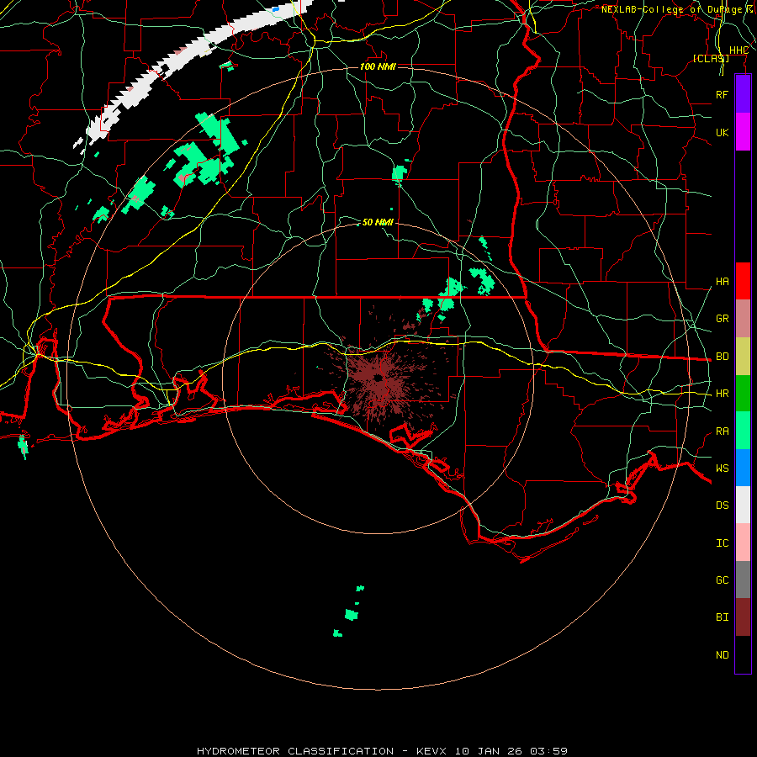Click the brown BI legend color block
The width and height of the screenshot is (757, 757).
pyautogui.click(x=743, y=617)
